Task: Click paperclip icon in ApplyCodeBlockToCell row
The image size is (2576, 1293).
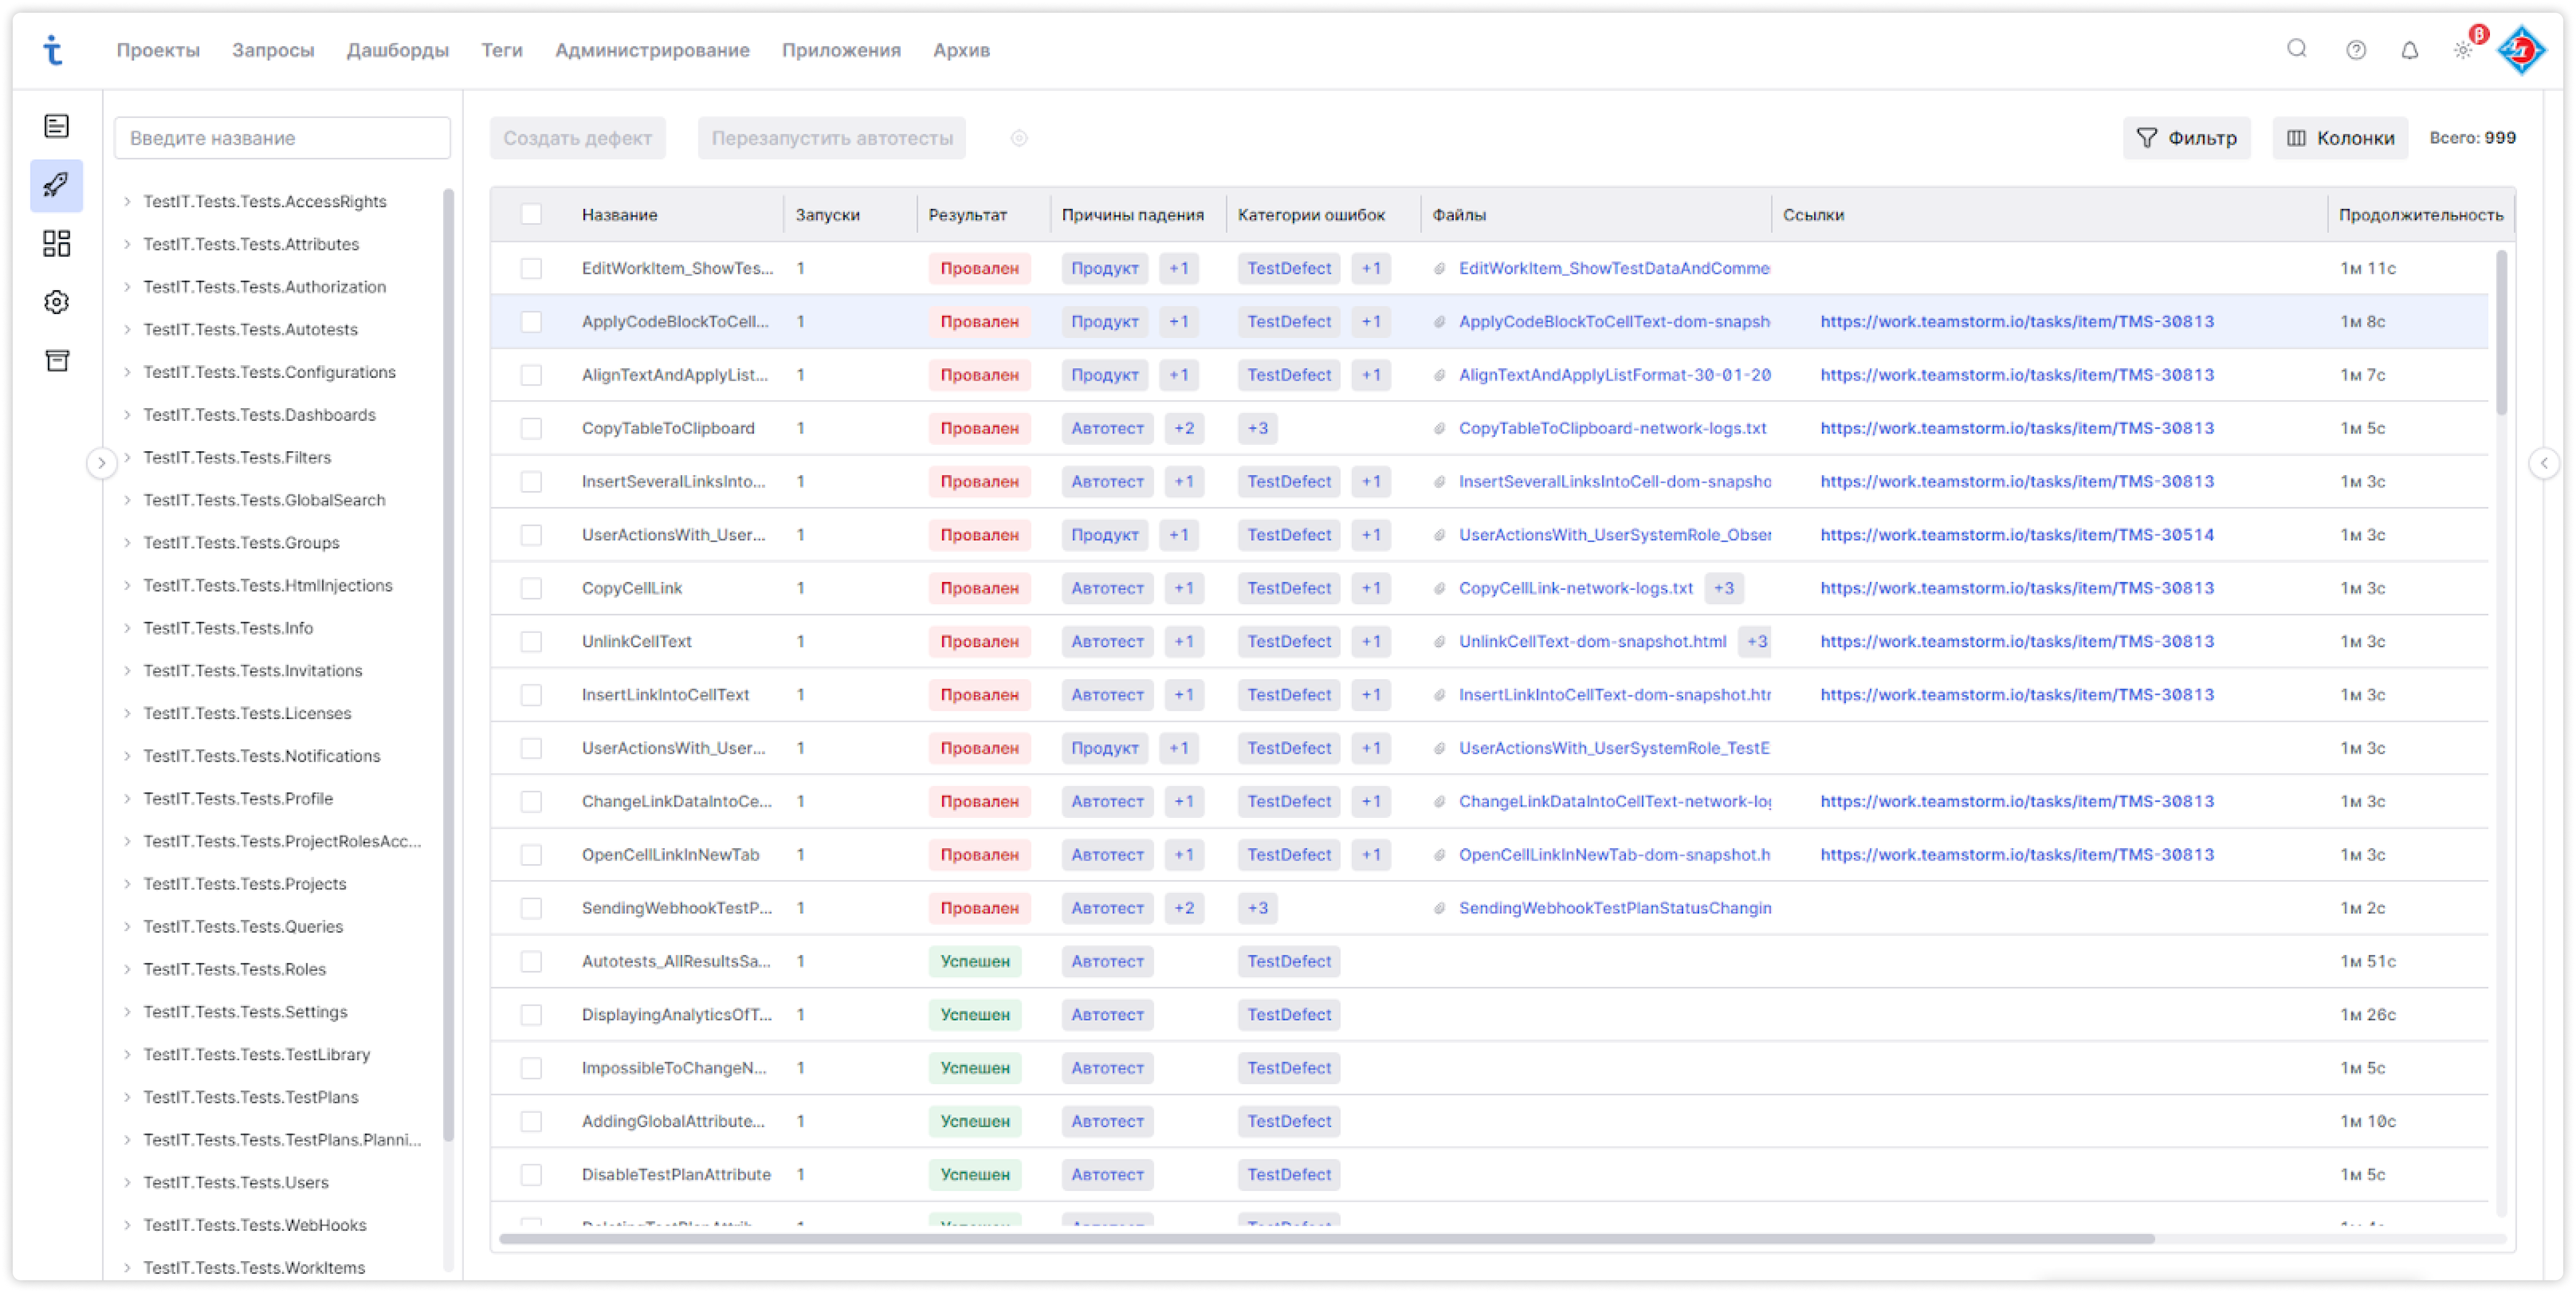Action: pyautogui.click(x=1439, y=322)
